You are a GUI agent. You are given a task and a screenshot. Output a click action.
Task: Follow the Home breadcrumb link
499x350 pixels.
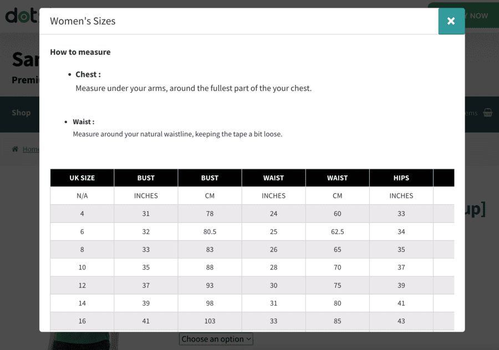pyautogui.click(x=31, y=149)
